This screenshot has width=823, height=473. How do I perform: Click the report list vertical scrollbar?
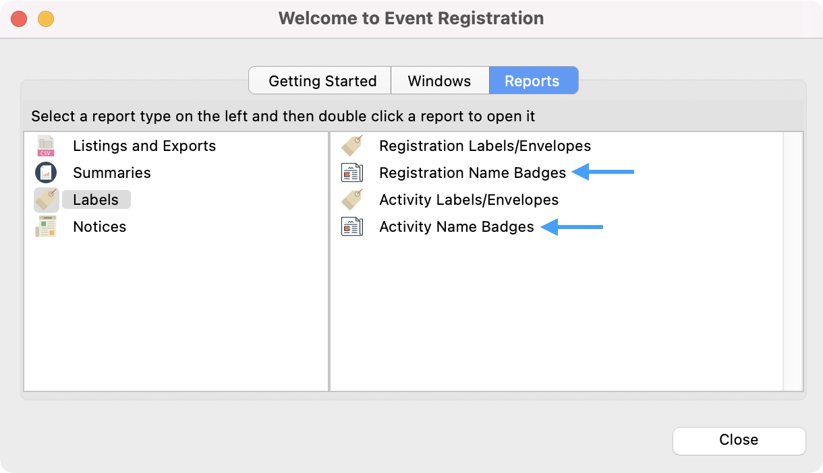point(793,261)
